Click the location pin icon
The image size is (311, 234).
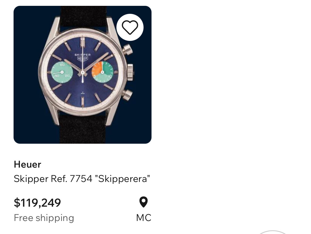coord(144,202)
